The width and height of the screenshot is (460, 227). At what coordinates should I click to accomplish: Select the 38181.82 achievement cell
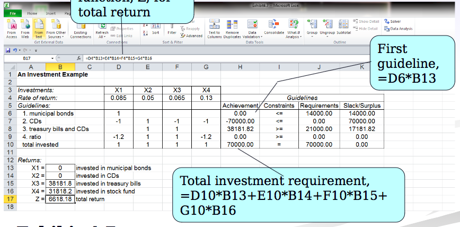pyautogui.click(x=240, y=129)
